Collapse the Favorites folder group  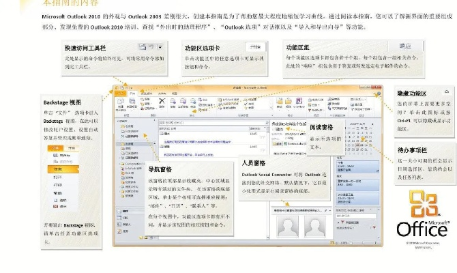(x=119, y=122)
